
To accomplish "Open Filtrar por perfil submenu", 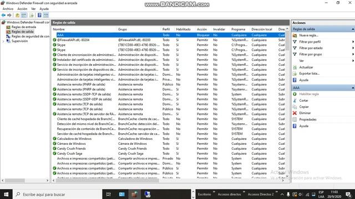I will [x=310, y=42].
